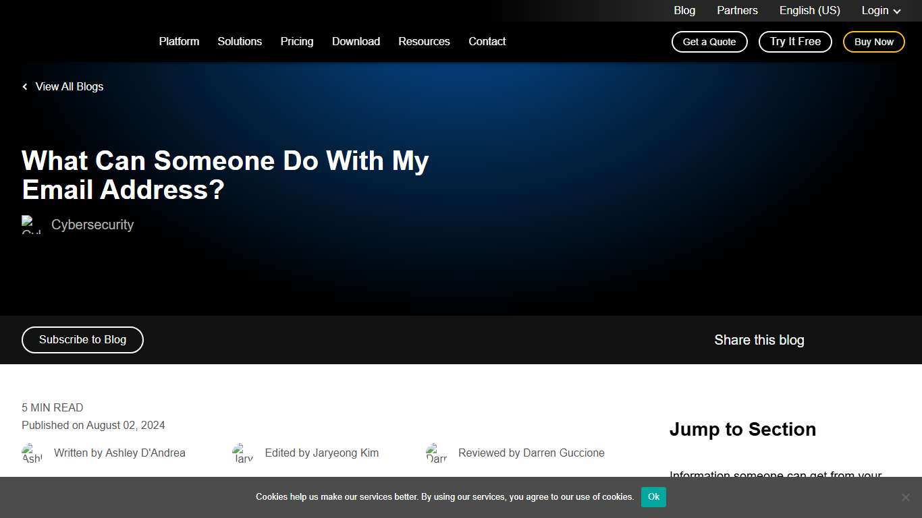Subscribe to Blog button click
922x518 pixels.
(x=82, y=340)
